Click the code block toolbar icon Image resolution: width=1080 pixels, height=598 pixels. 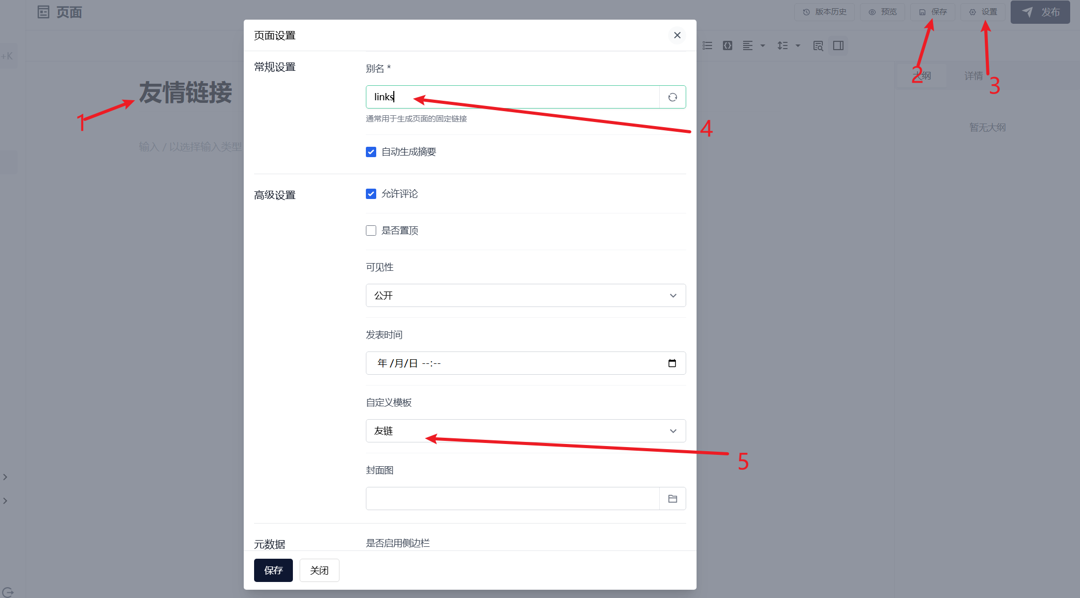pyautogui.click(x=727, y=45)
